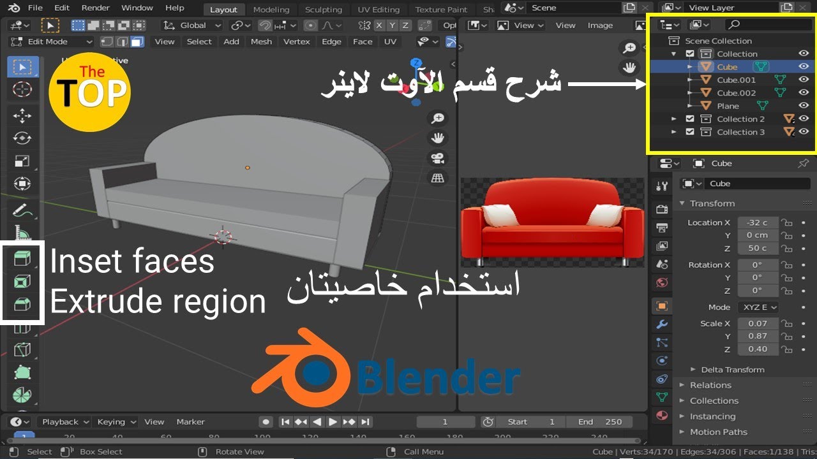Image resolution: width=817 pixels, height=459 pixels.
Task: Open the Edit Mode dropdown
Action: pyautogui.click(x=52, y=41)
